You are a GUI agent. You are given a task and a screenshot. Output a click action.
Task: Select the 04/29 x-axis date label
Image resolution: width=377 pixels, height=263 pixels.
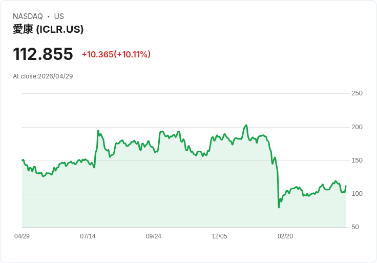click(22, 236)
